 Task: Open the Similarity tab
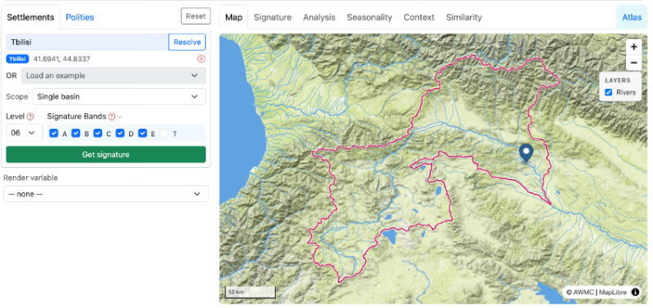click(x=464, y=17)
